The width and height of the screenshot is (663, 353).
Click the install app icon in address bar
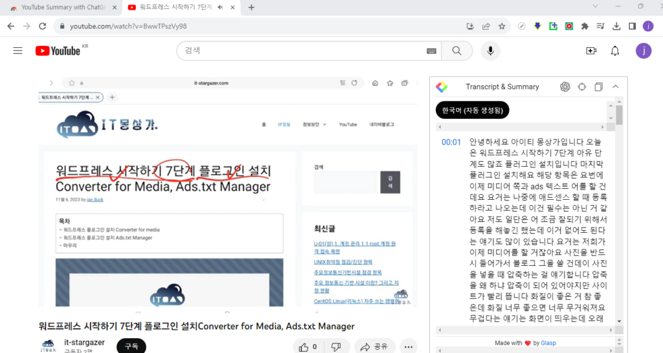[470, 26]
